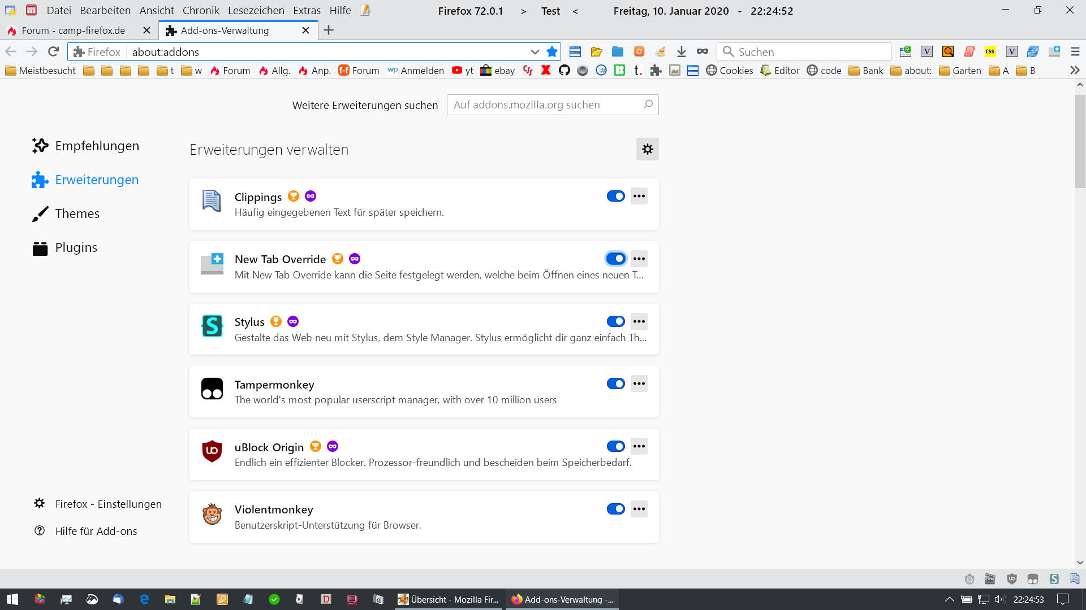Click the uBlock Origin icon in bottom bar
This screenshot has width=1086, height=610.
[1012, 579]
